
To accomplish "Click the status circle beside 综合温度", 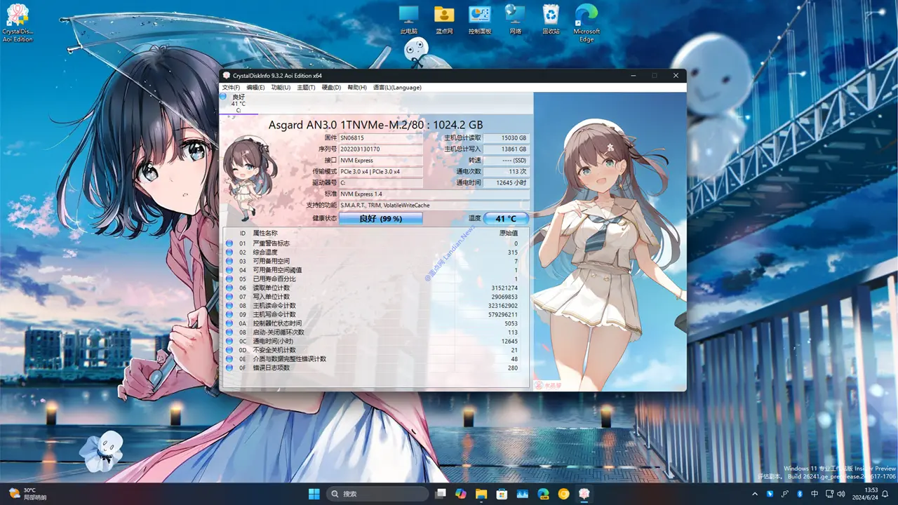I will (x=229, y=252).
